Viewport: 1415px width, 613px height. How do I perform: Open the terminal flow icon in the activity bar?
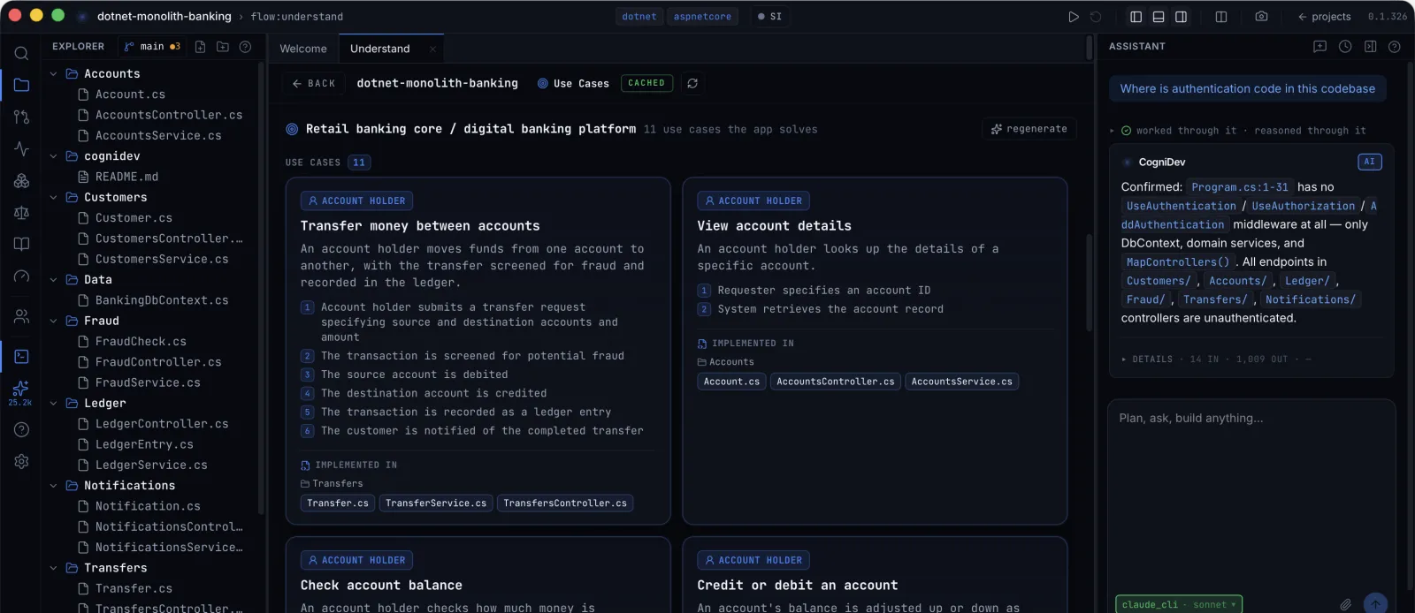[x=21, y=356]
